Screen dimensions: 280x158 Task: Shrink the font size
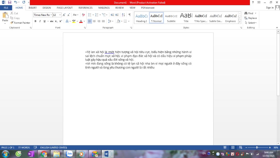point(69,15)
